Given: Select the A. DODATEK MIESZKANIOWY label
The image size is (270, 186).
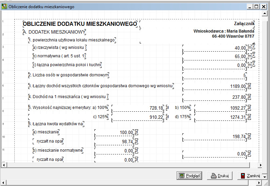Looking at the screenshot, I should click(55, 32).
